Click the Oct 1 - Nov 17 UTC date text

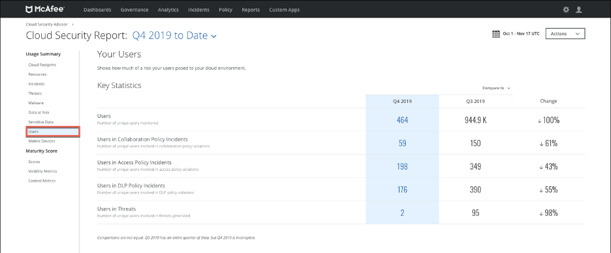point(521,34)
